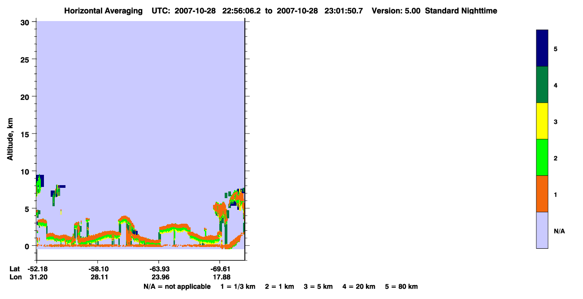
Task: Click latitude value '-52.18'
Action: click(37, 269)
